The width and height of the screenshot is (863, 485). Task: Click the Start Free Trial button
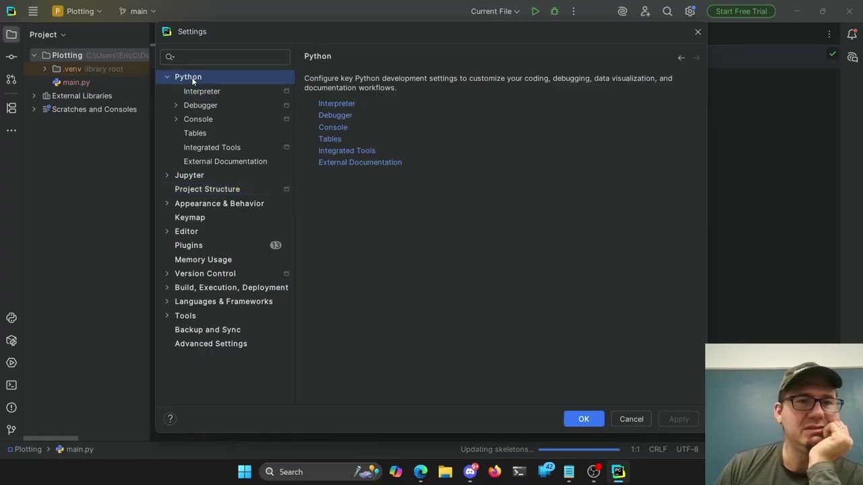[742, 11]
